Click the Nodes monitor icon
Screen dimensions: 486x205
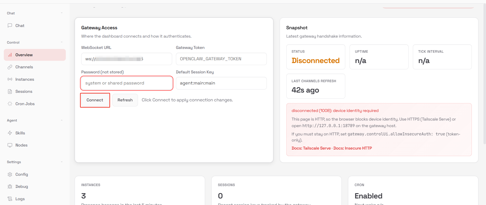pyautogui.click(x=10, y=145)
